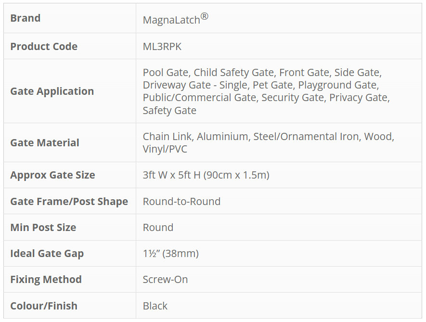Click the Product Code label
Viewport: 426px width, 322px height.
pyautogui.click(x=44, y=46)
